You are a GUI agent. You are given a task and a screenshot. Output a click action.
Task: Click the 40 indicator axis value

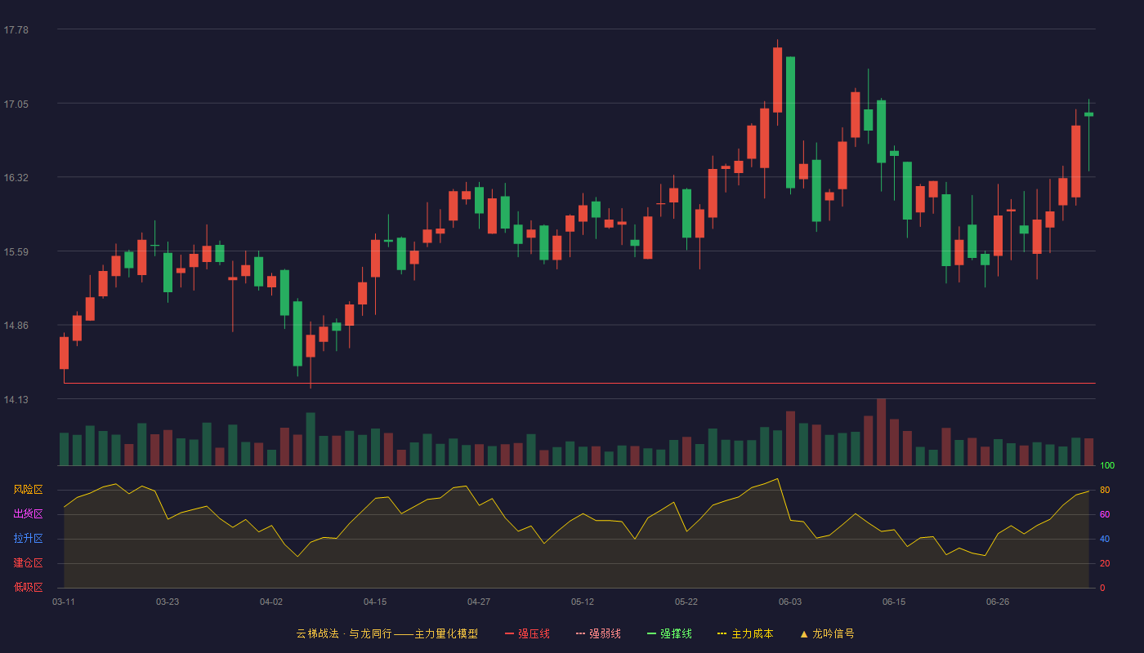(1105, 539)
